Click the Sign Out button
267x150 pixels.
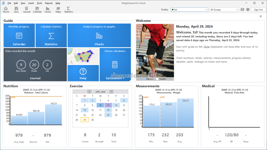[x=258, y=10]
